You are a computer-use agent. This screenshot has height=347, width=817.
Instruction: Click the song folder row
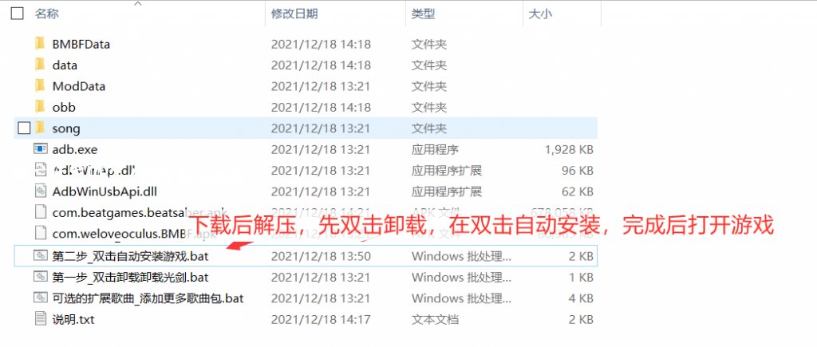click(x=306, y=128)
